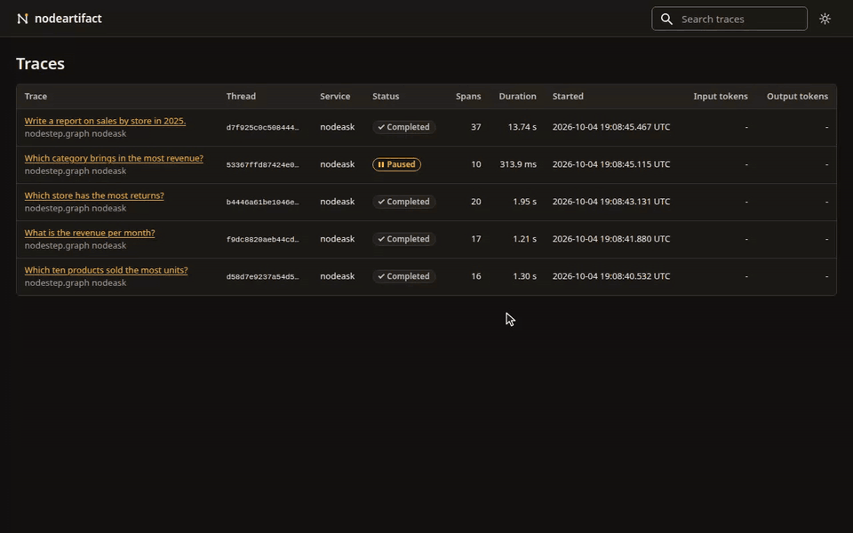The height and width of the screenshot is (533, 853).
Task: Click the Output tokens column header
Action: (798, 96)
